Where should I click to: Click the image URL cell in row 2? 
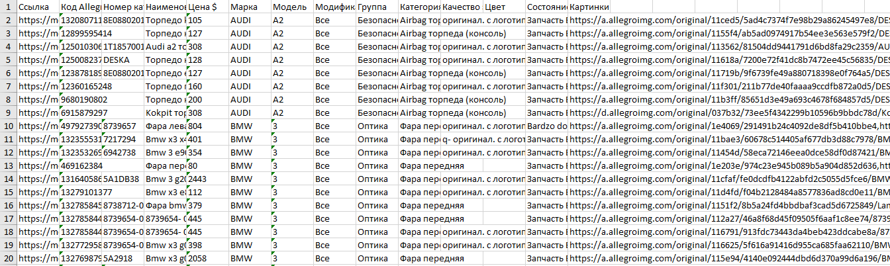click(728, 19)
